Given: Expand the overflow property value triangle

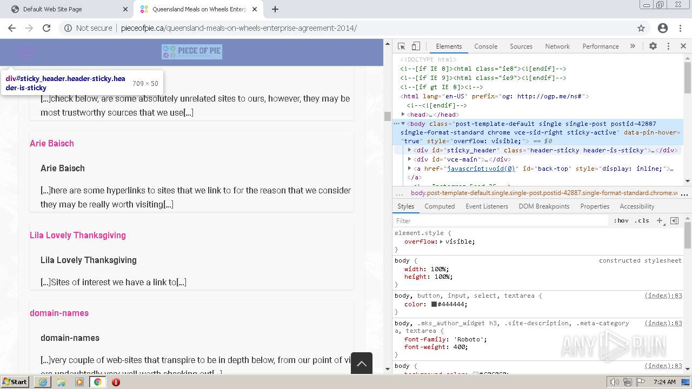Looking at the screenshot, I should click(x=442, y=242).
